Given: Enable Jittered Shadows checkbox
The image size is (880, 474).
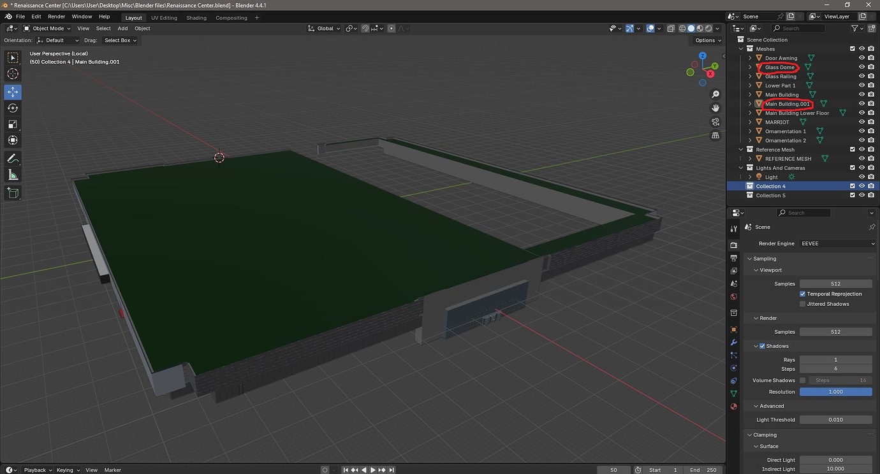Looking at the screenshot, I should 802,304.
